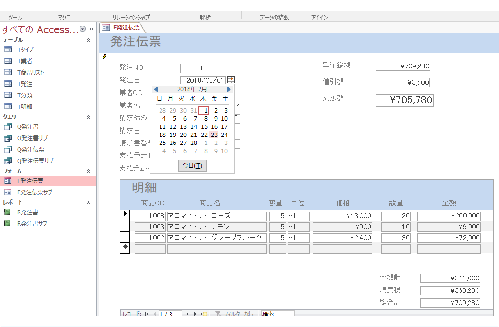Jump to first record in navigation bar
499x327 pixels.
pos(146,314)
